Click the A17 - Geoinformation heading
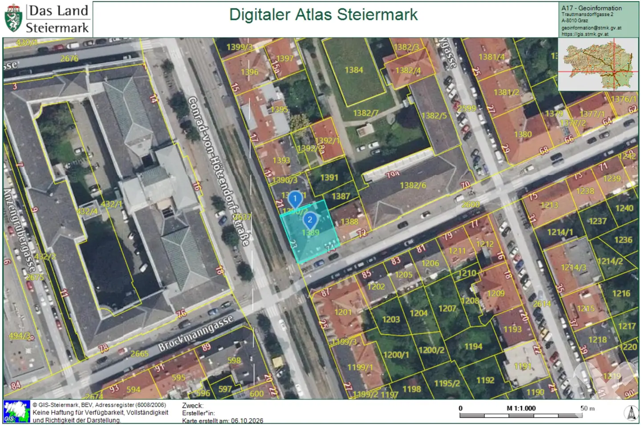The width and height of the screenshot is (641, 425). (592, 8)
